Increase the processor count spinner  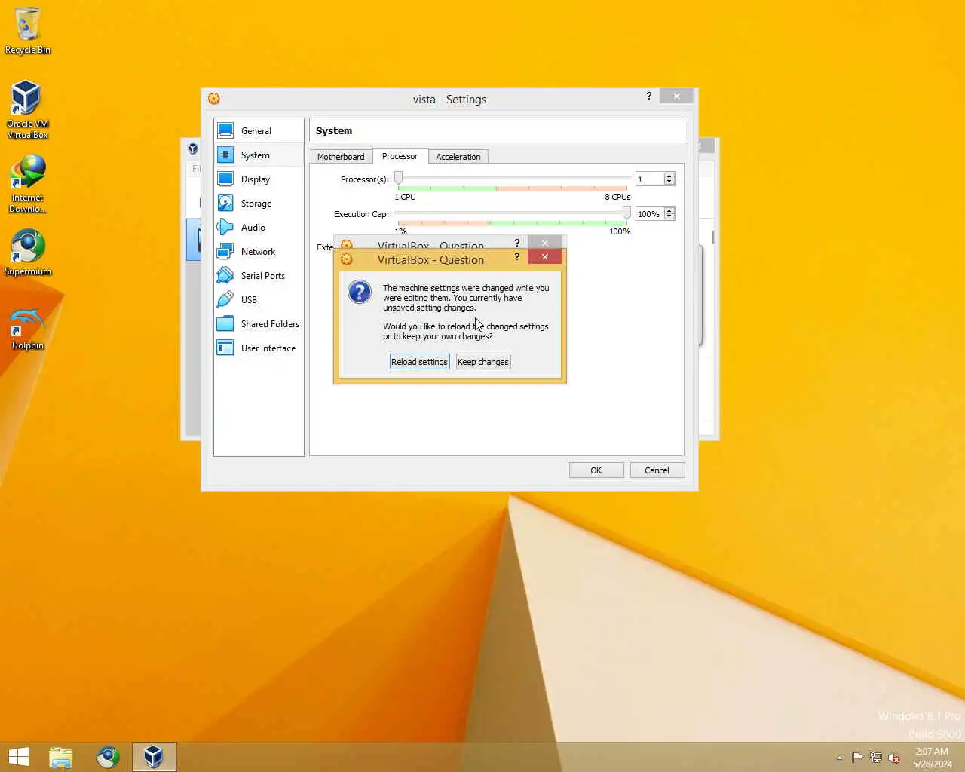point(669,176)
